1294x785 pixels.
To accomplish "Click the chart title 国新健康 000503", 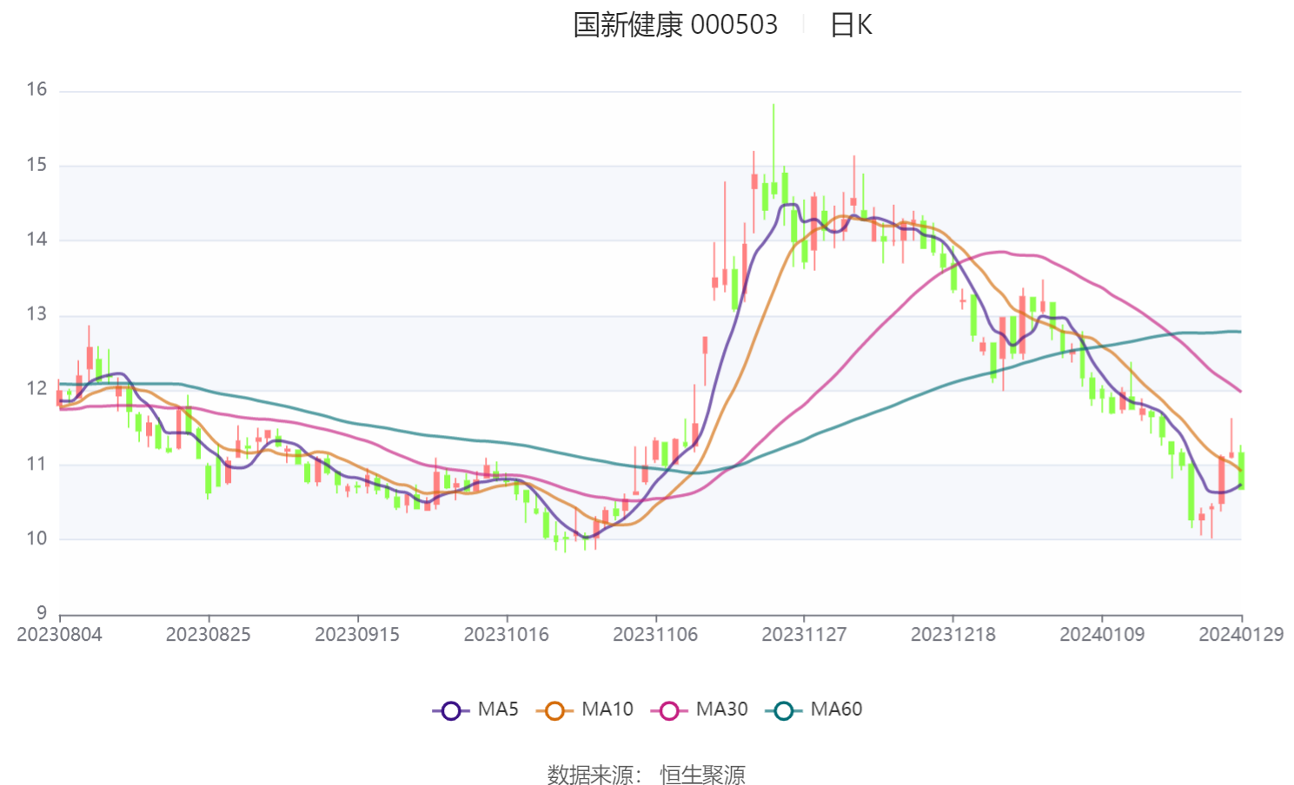I will tap(675, 24).
